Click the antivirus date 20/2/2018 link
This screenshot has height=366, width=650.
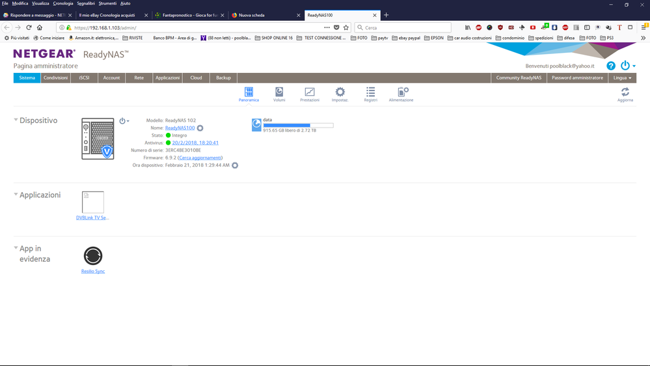(x=195, y=143)
